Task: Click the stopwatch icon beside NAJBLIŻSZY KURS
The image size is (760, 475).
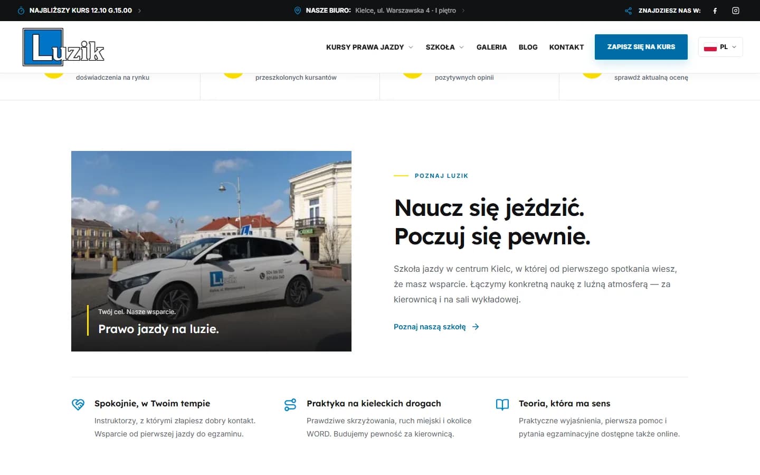Action: point(21,11)
